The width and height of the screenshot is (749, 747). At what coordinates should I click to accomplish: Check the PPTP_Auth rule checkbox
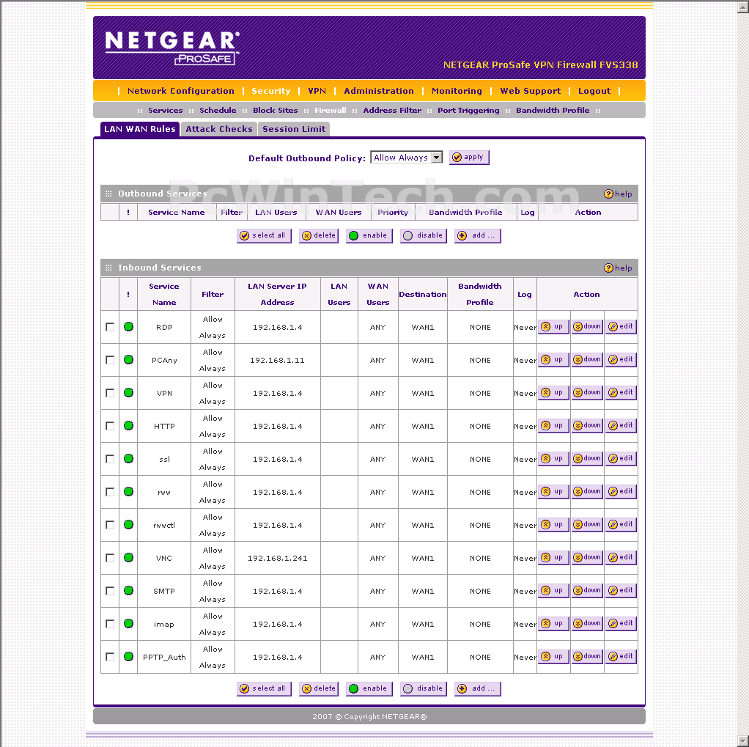tap(110, 657)
